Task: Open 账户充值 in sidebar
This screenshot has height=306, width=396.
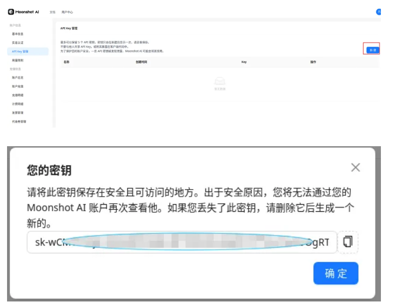Action: [x=18, y=87]
